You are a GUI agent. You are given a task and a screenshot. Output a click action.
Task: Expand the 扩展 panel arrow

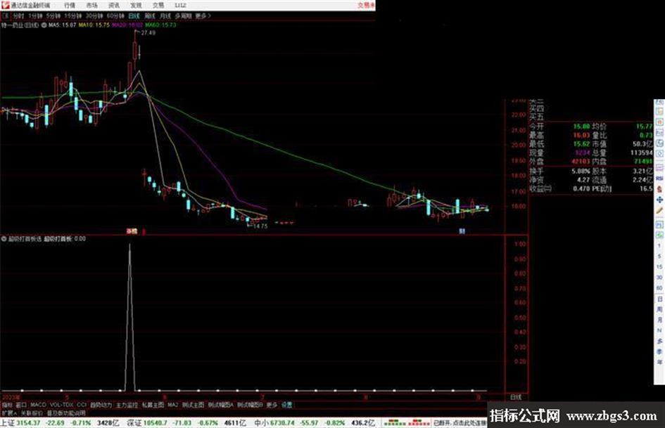(9, 413)
